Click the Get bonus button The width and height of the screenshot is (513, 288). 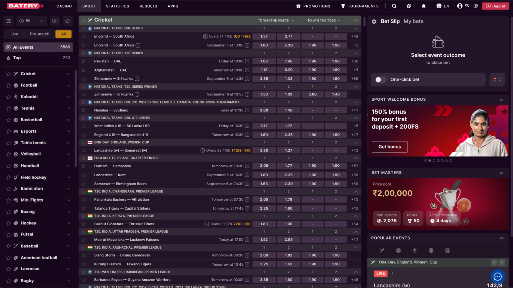389,147
